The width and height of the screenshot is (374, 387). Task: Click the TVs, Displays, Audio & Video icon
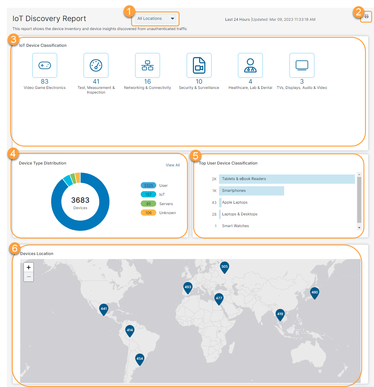point(302,65)
